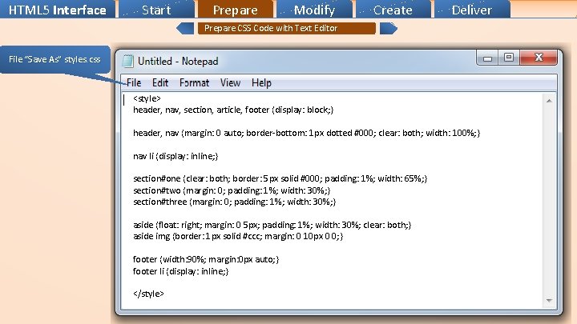Click the 'aside img {border' line
This screenshot has height=324, width=577.
(238, 236)
